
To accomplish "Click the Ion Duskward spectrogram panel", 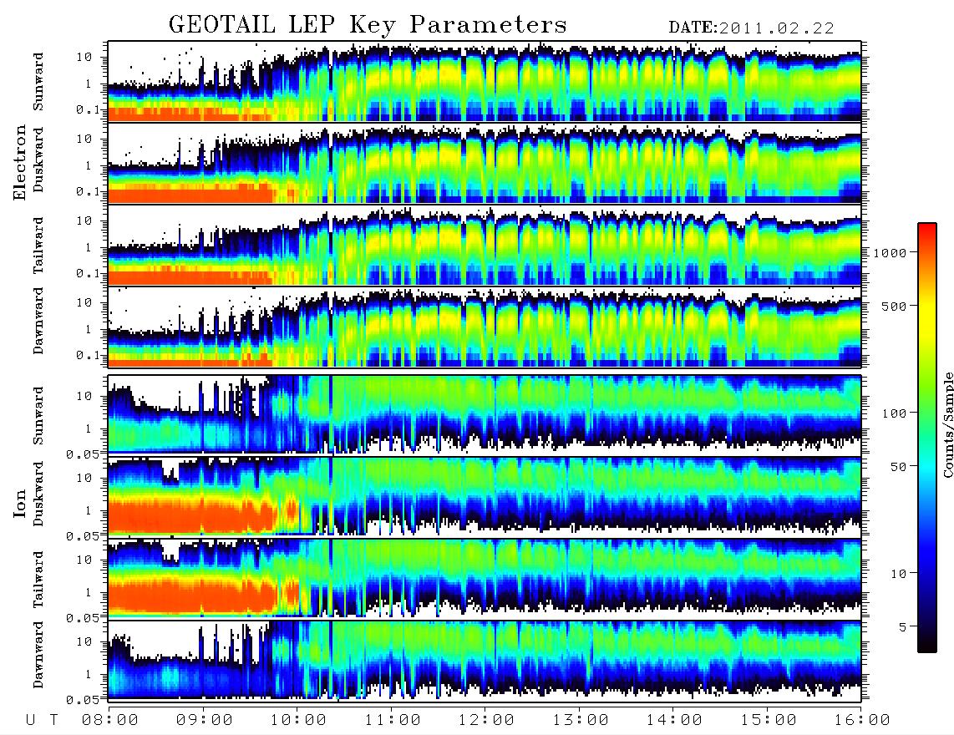I will point(485,497).
